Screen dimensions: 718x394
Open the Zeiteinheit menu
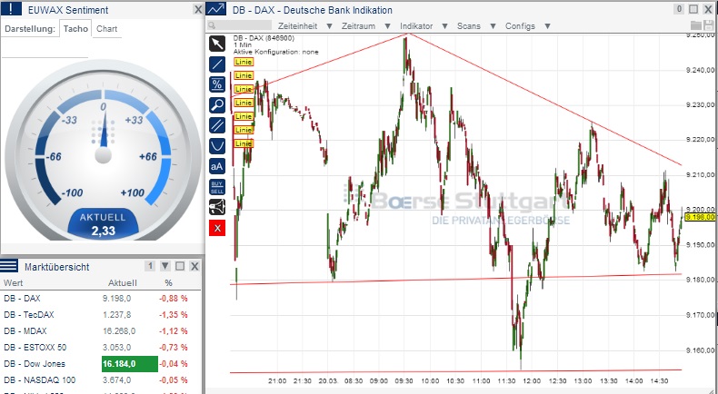click(297, 26)
